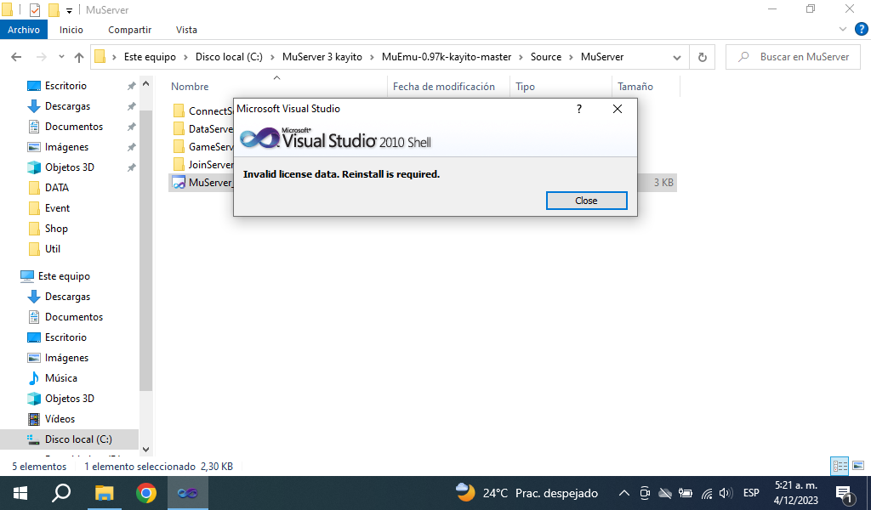Refresh the MuServer folder view
Viewport: 871px width, 510px height.
point(702,57)
